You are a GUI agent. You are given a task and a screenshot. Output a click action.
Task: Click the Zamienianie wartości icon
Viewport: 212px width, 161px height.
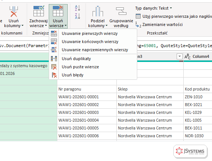(x=138, y=25)
